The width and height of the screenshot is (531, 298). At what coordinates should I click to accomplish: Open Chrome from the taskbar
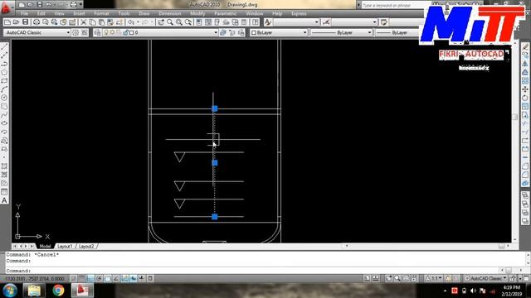(58, 291)
